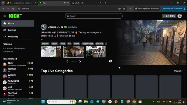
Task: Open the media control icon
Action: point(131,9)
